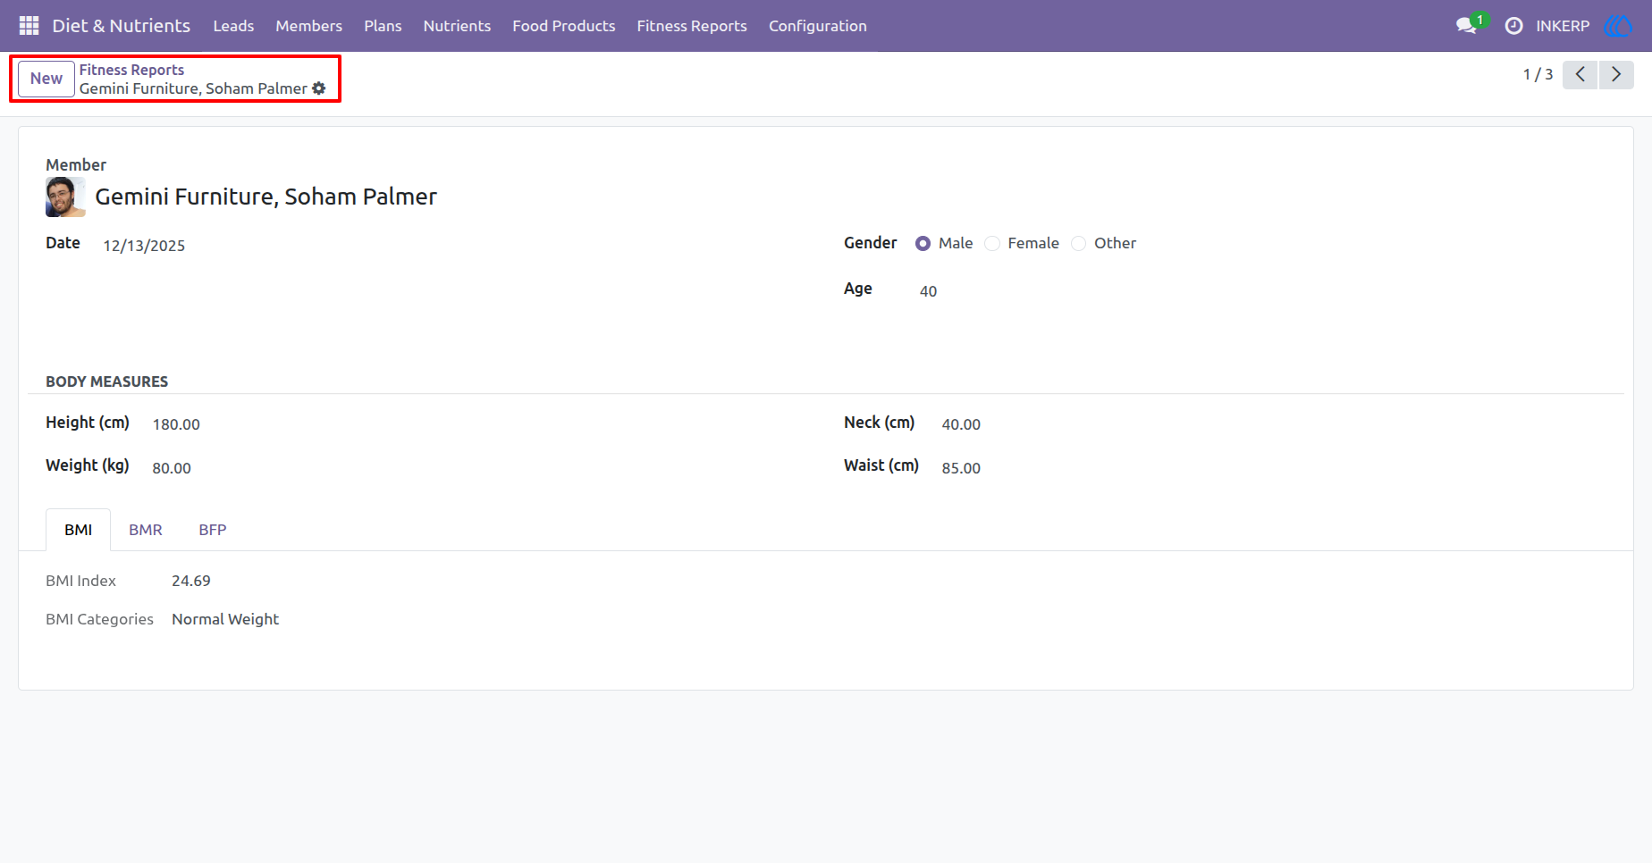Open the Leads menu
This screenshot has width=1652, height=863.
pos(233,26)
